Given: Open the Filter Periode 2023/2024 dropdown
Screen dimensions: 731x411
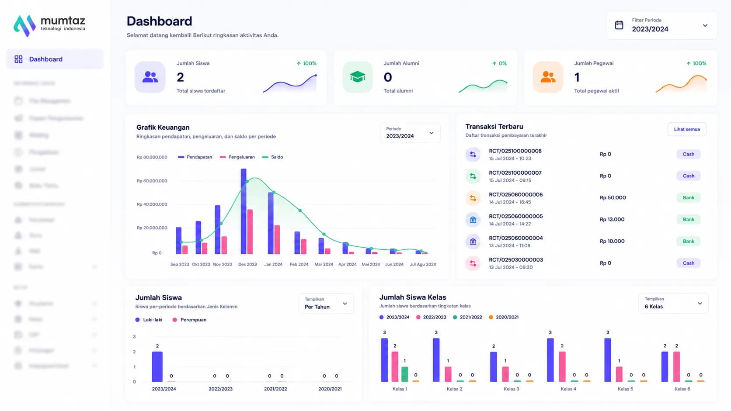Looking at the screenshot, I should click(661, 25).
